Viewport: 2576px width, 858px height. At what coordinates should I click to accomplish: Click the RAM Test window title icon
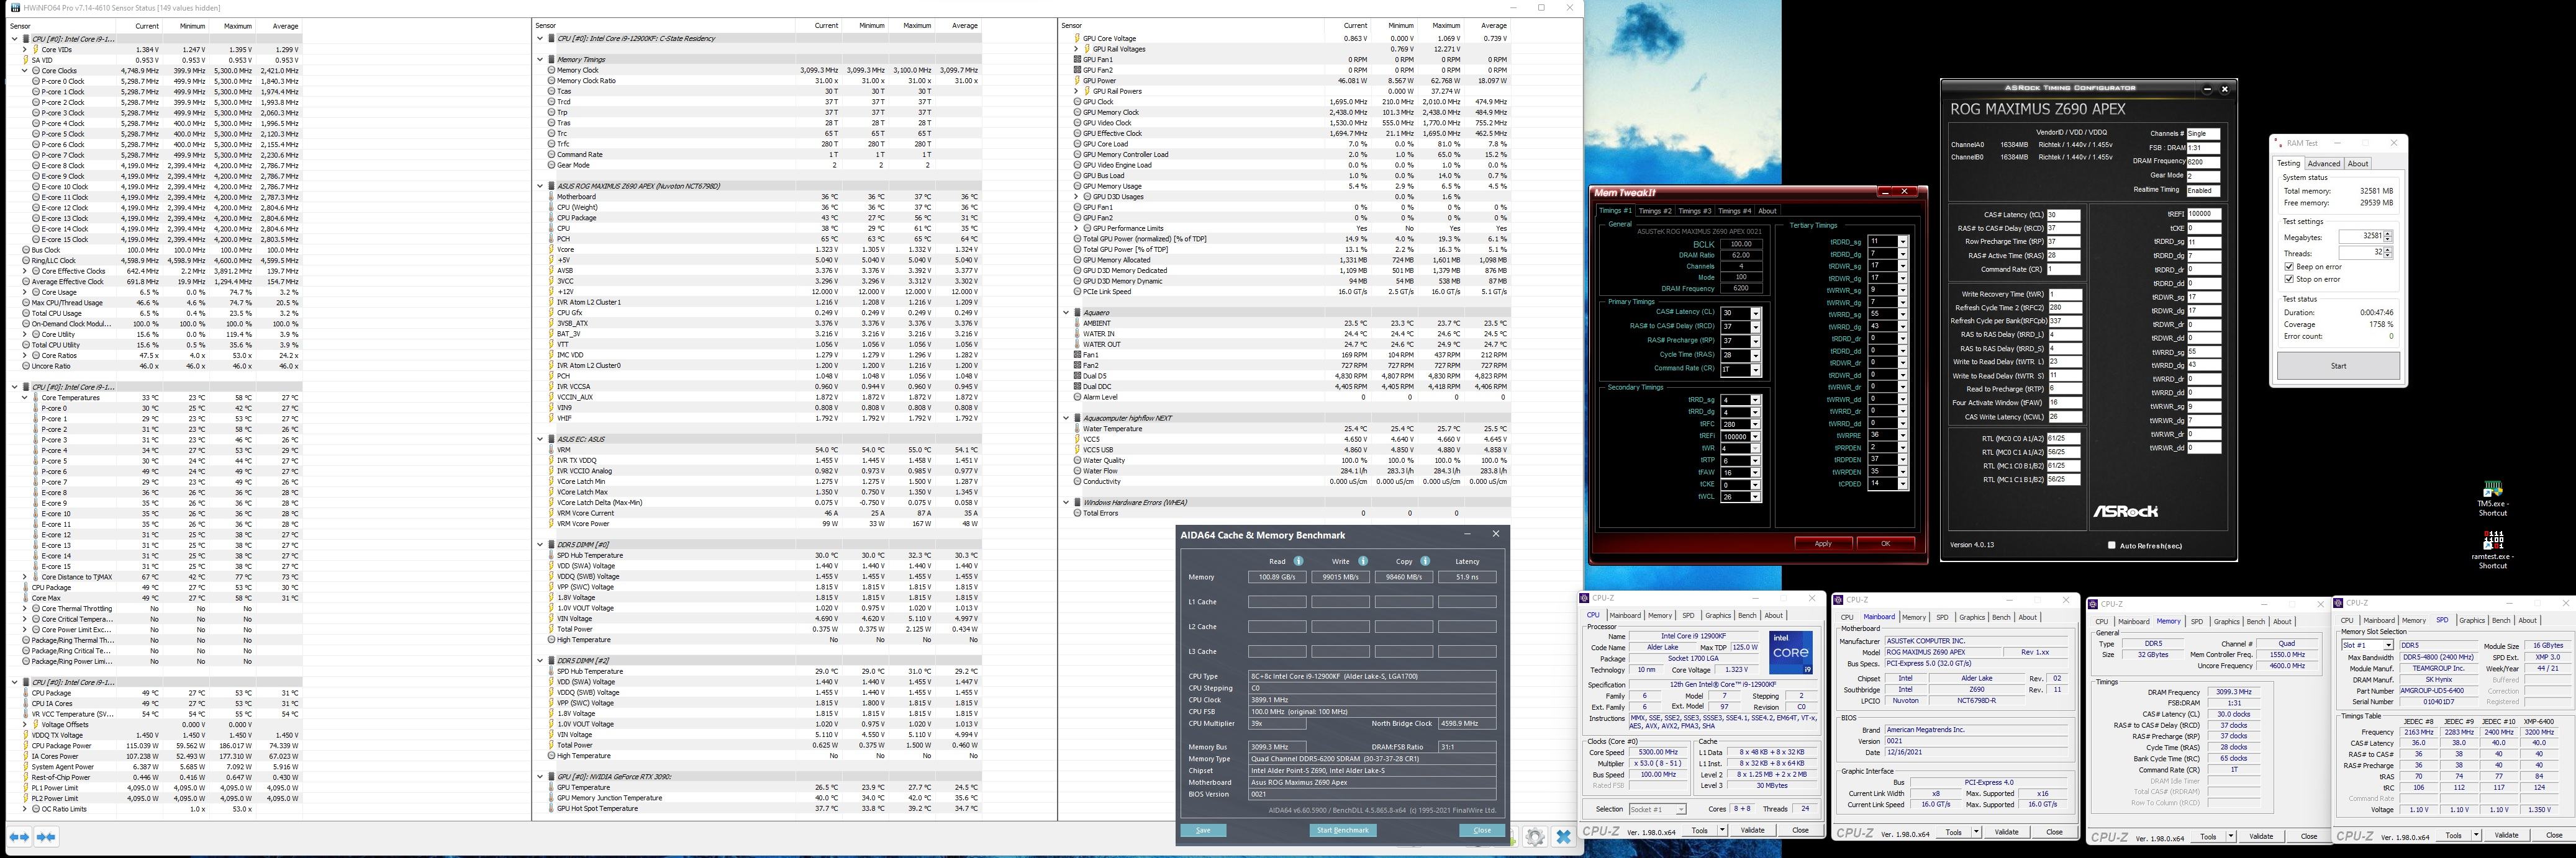coord(2278,143)
